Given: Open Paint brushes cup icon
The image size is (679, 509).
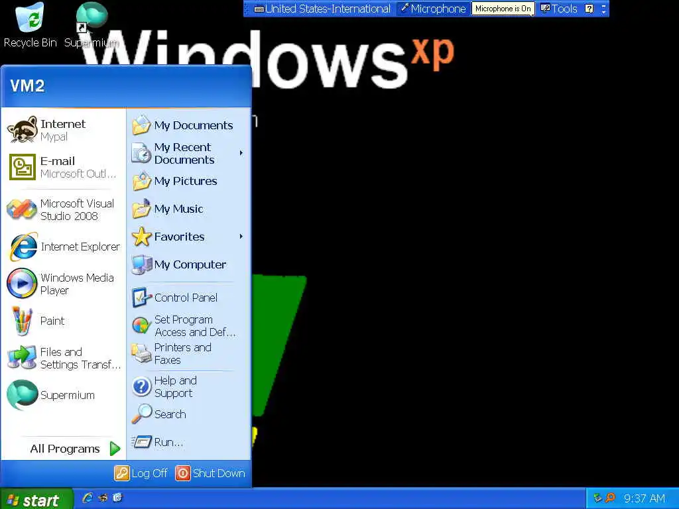Looking at the screenshot, I should point(23,321).
